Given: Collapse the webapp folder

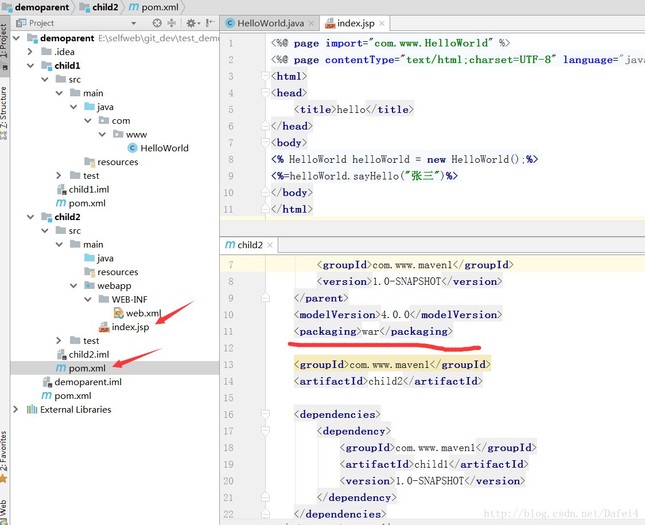Looking at the screenshot, I should 73,286.
